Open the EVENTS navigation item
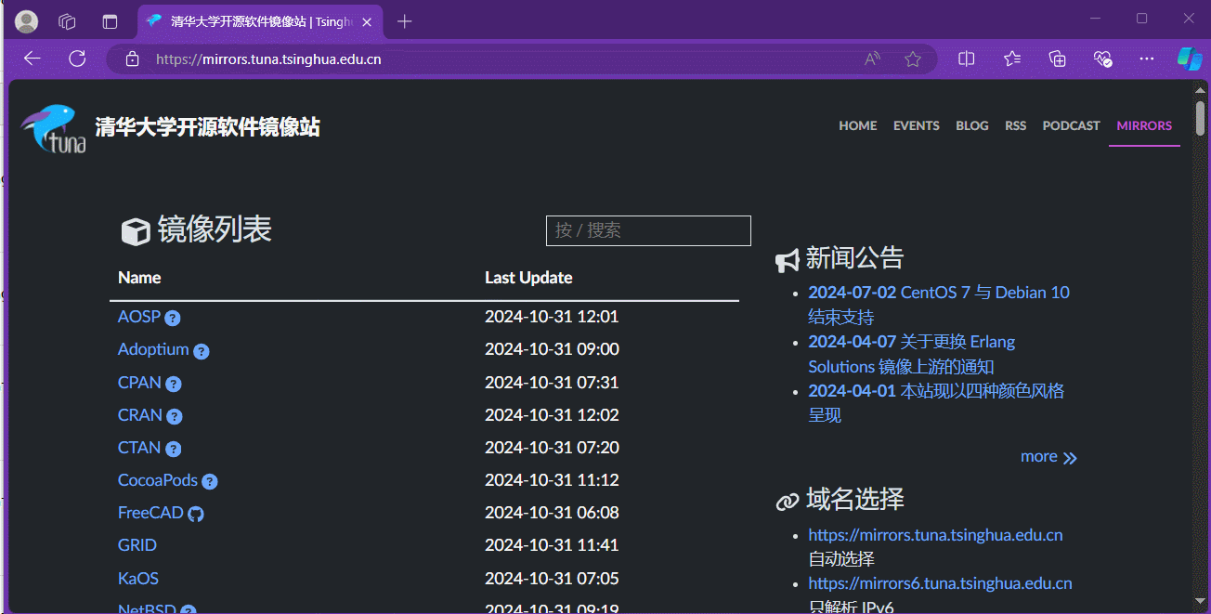 (917, 125)
